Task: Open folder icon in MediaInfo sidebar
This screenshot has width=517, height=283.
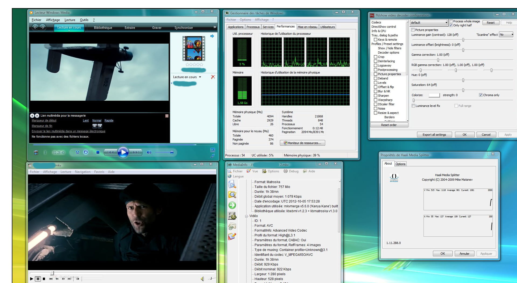Action: (x=232, y=195)
